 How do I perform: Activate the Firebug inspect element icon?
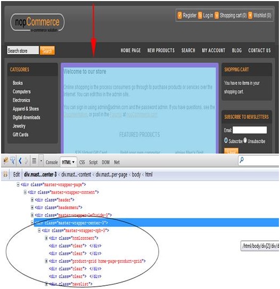[x=13, y=161]
